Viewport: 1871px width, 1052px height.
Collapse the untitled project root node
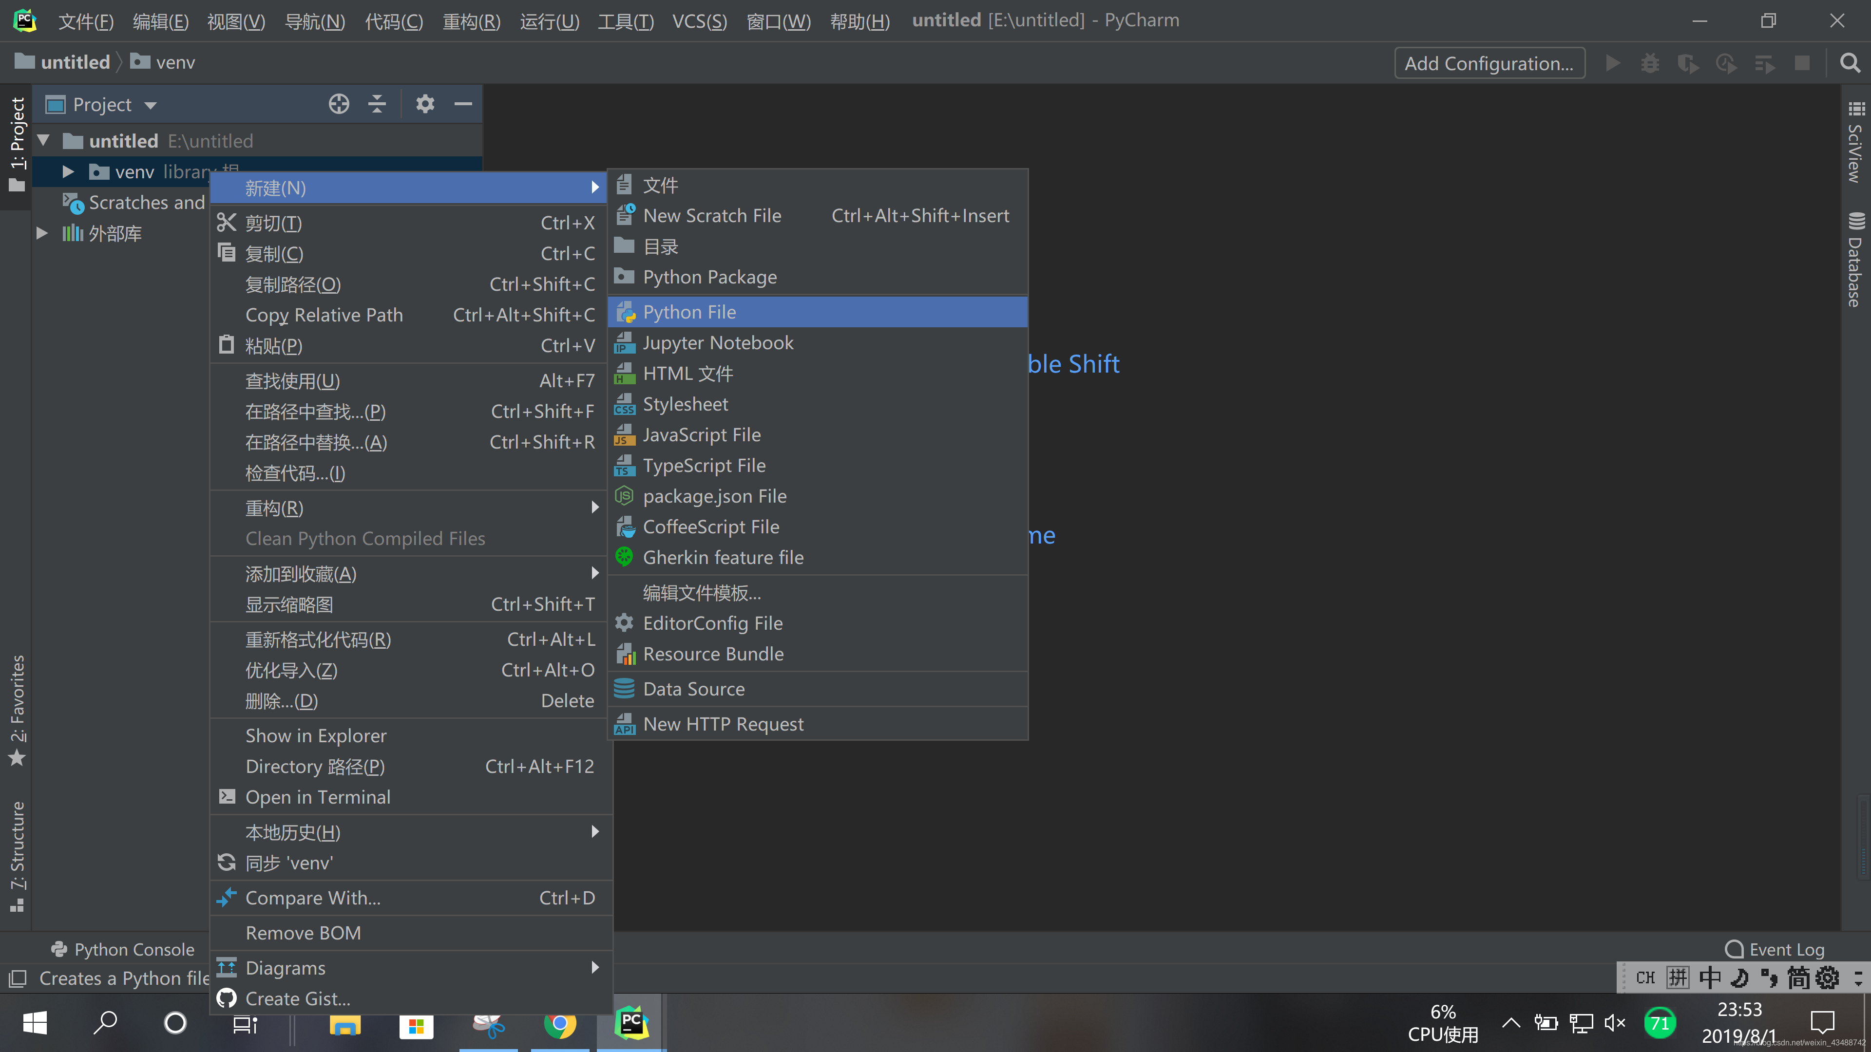click(x=43, y=140)
